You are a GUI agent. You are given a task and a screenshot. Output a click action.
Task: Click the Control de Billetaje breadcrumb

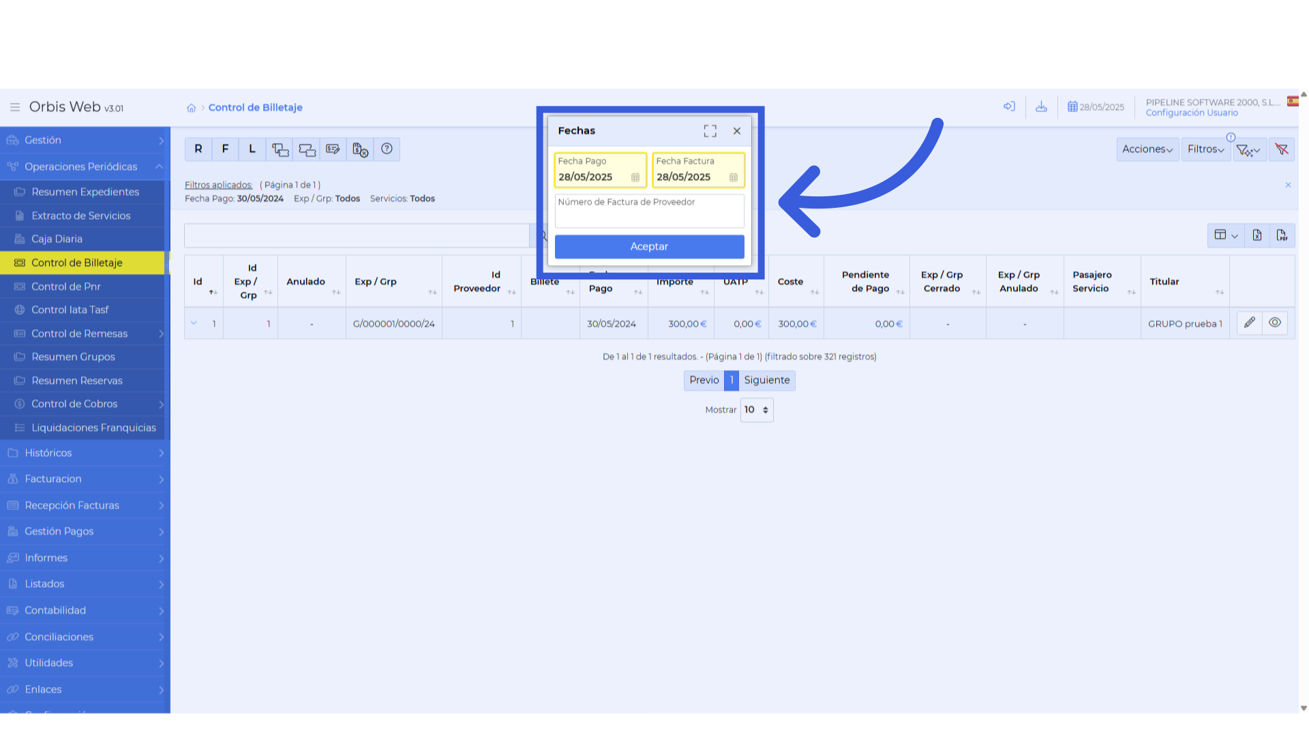255,108
